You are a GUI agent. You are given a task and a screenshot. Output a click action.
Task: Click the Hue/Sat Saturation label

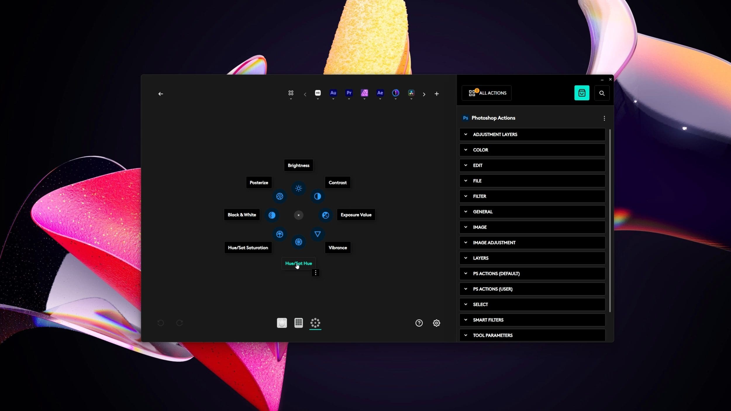(x=248, y=248)
